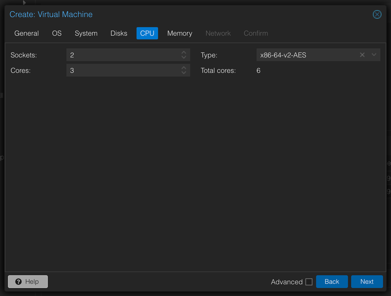Decrease the Cores value with down arrow
This screenshot has width=391, height=296.
coord(183,73)
